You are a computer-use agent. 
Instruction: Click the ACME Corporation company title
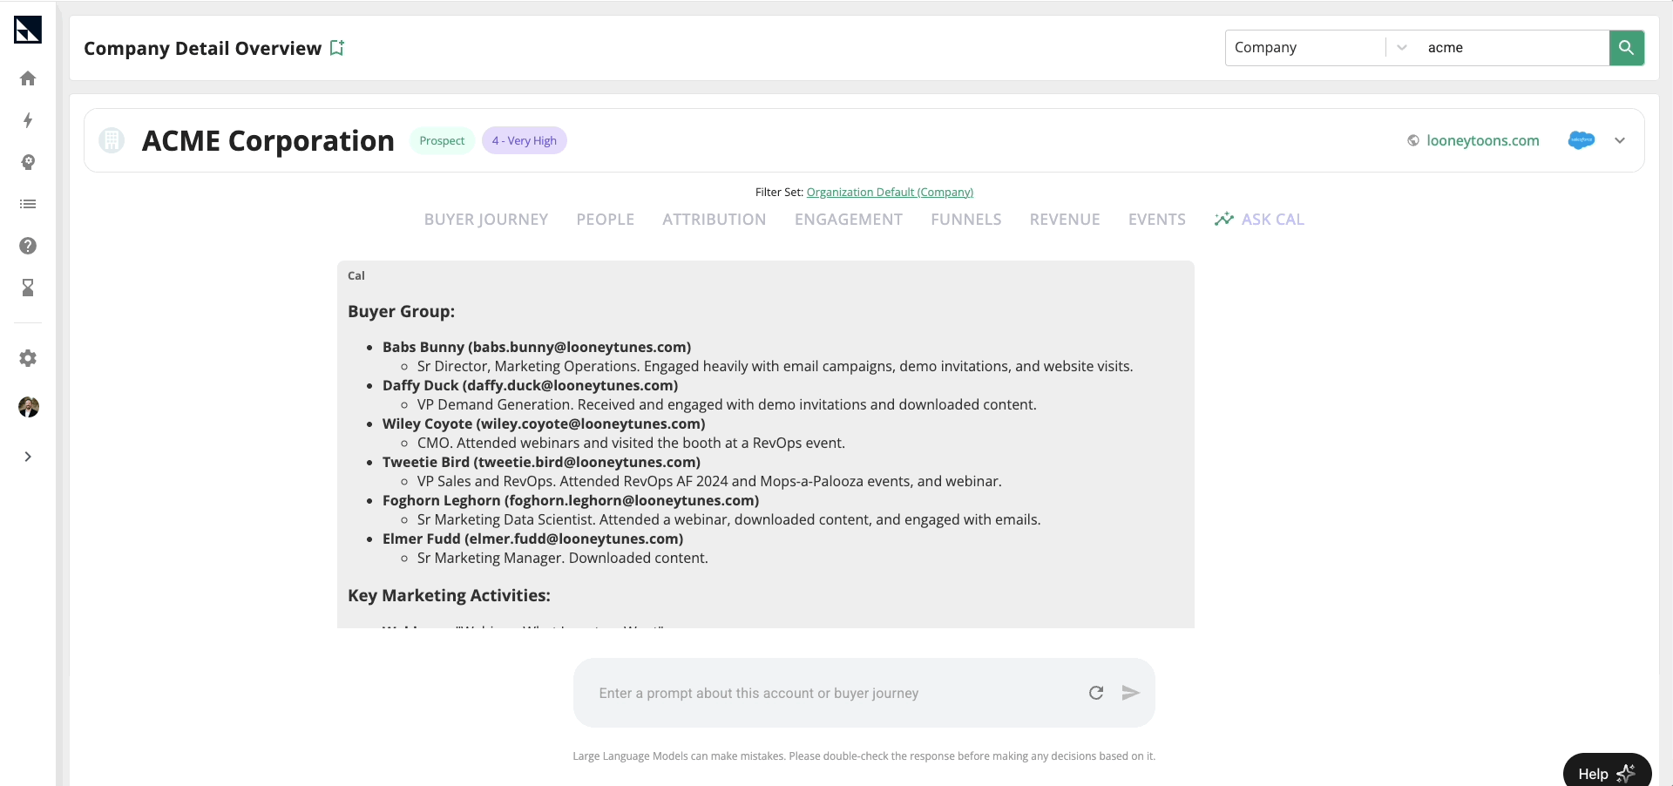pyautogui.click(x=268, y=140)
